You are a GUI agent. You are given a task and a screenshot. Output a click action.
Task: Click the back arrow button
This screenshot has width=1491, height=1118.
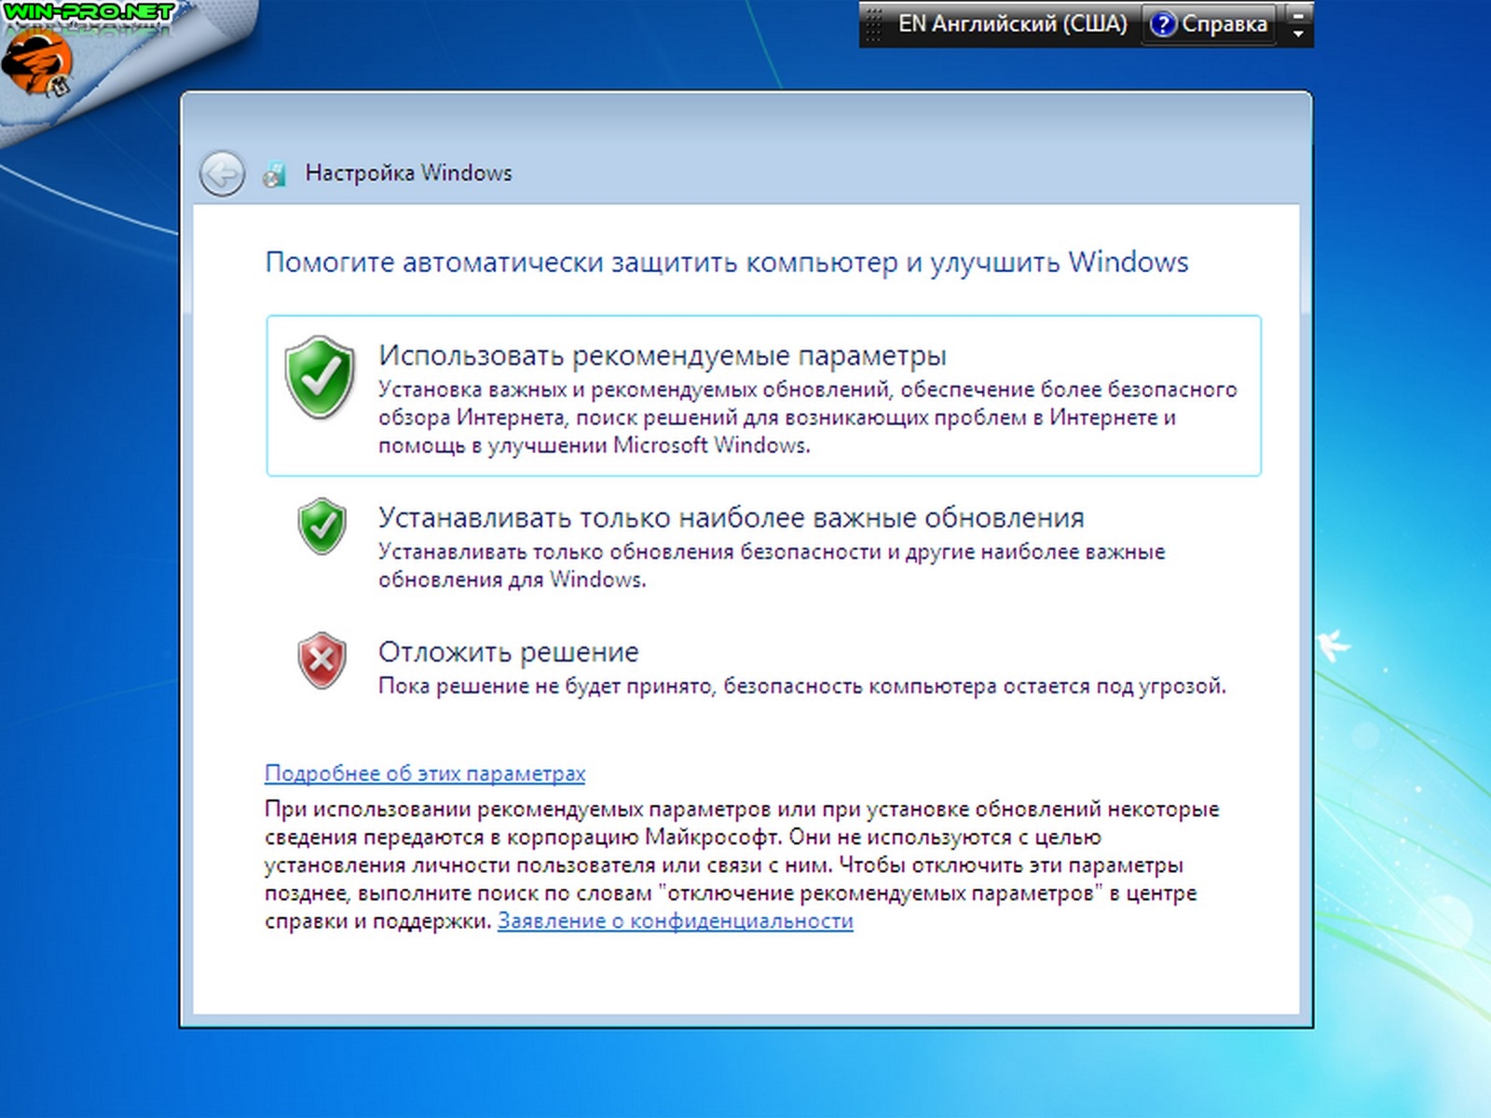(x=222, y=173)
